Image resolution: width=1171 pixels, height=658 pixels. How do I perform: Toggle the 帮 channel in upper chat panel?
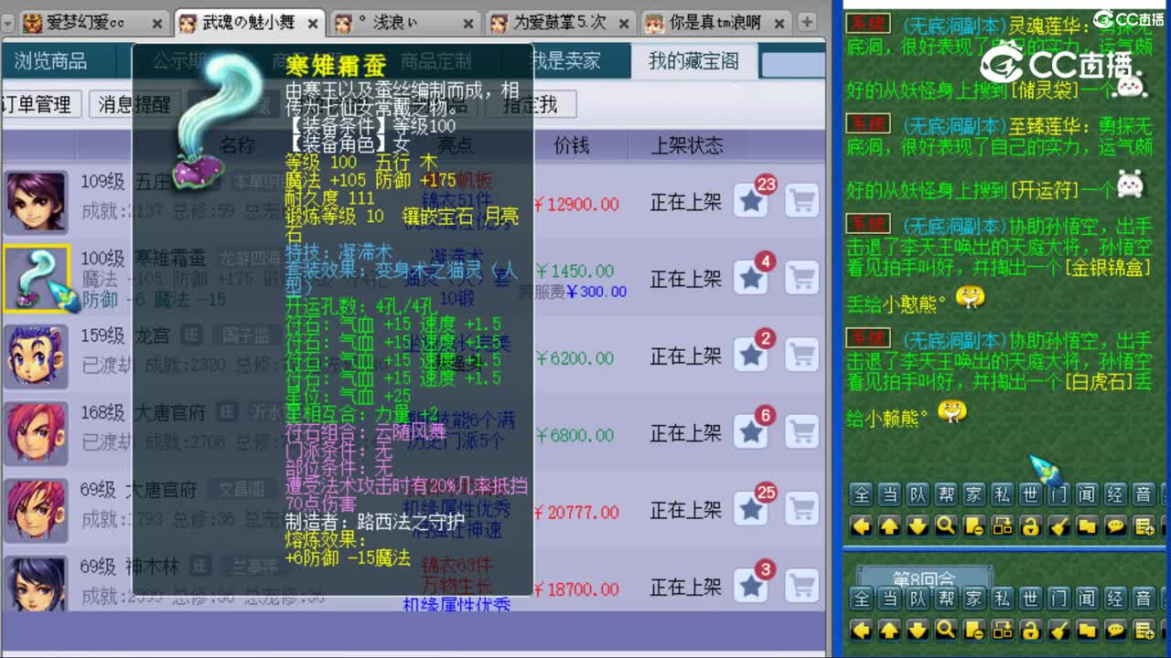946,495
